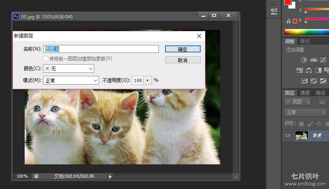Toggle the pixel layer filter icon
This screenshot has height=189, width=329.
pyautogui.click(x=322, y=102)
